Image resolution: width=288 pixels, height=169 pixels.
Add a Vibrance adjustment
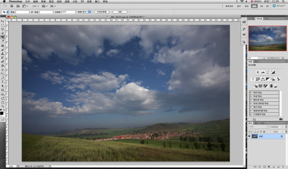point(253,79)
